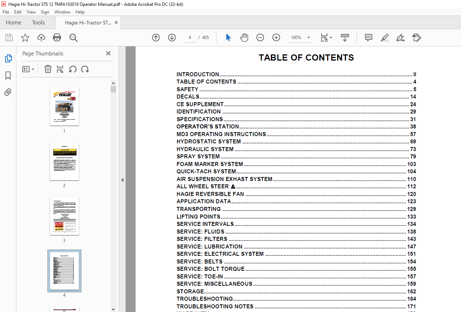
Task: Click the stamp tool icon
Action: [x=416, y=38]
